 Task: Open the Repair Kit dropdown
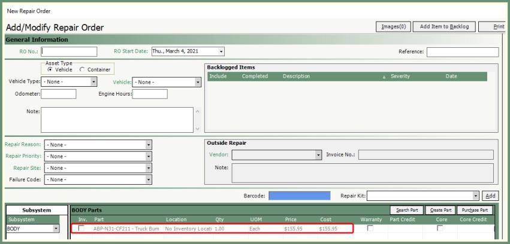tap(476, 196)
